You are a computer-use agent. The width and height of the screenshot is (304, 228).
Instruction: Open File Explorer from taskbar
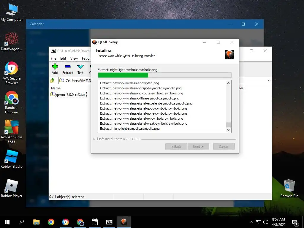[37, 222]
